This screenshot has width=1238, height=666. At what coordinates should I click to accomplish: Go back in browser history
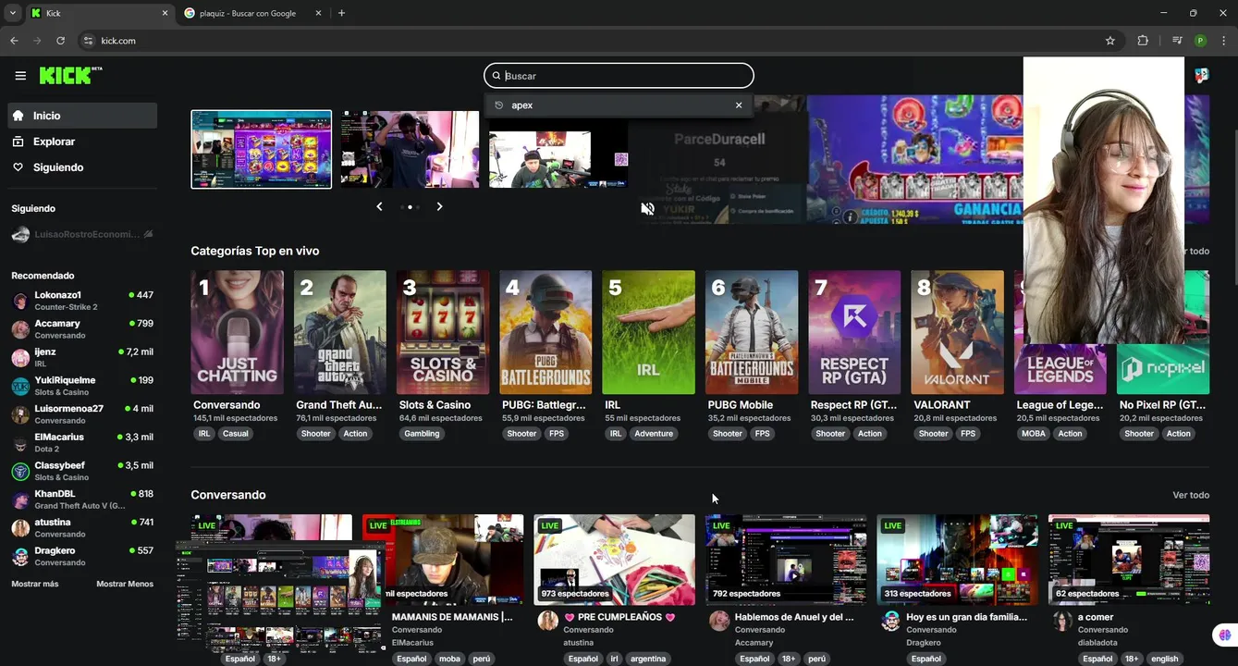[14, 41]
